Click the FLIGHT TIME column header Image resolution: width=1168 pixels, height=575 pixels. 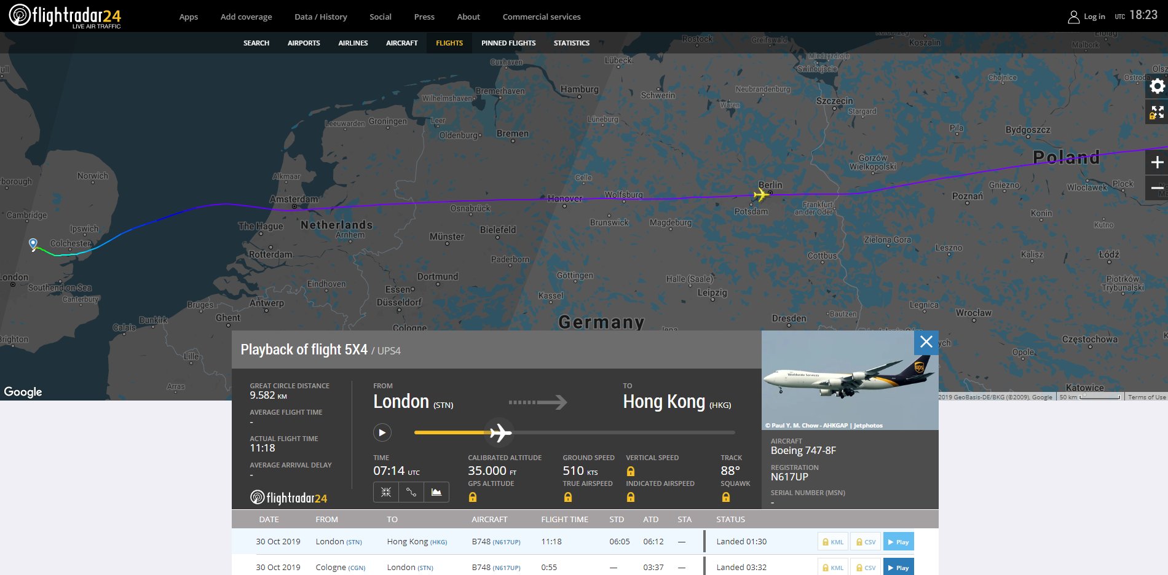coord(564,519)
